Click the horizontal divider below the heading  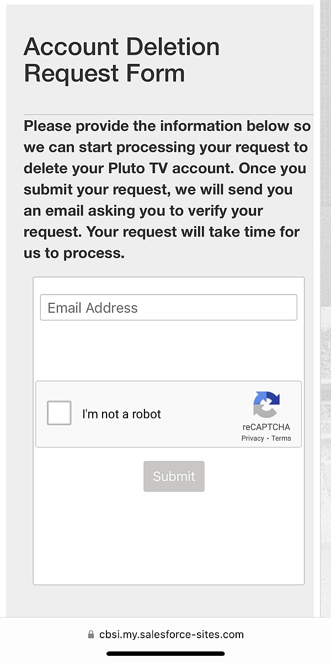click(168, 114)
